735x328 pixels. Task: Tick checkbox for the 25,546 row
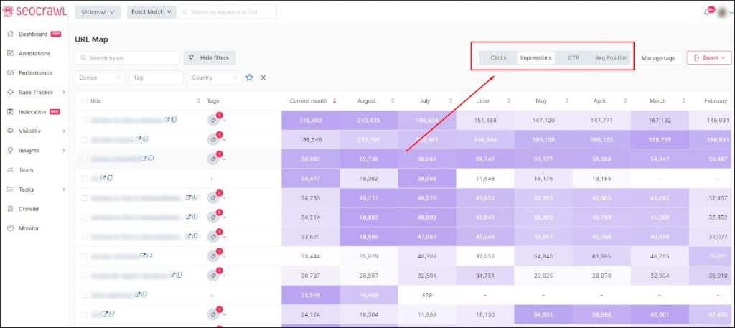click(85, 295)
